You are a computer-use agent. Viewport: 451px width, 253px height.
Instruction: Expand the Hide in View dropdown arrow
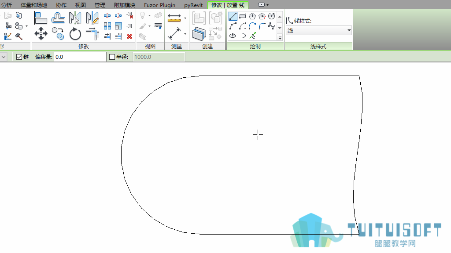[x=150, y=15]
